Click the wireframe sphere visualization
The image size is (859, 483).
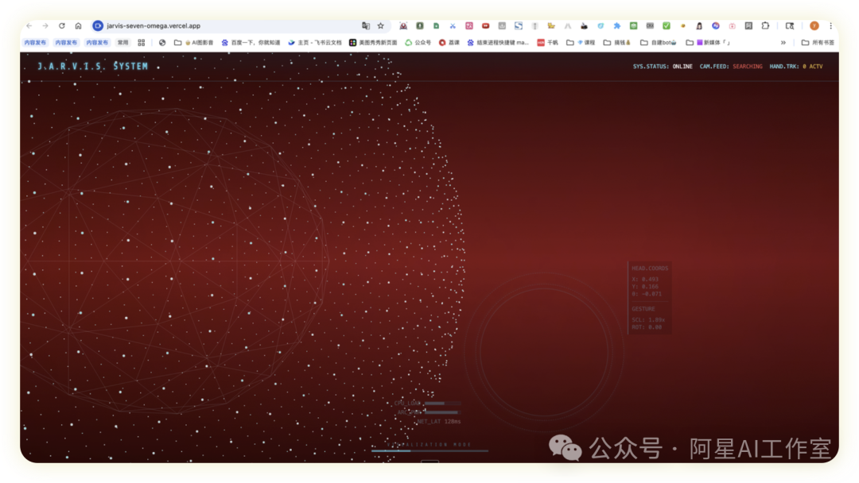[174, 261]
